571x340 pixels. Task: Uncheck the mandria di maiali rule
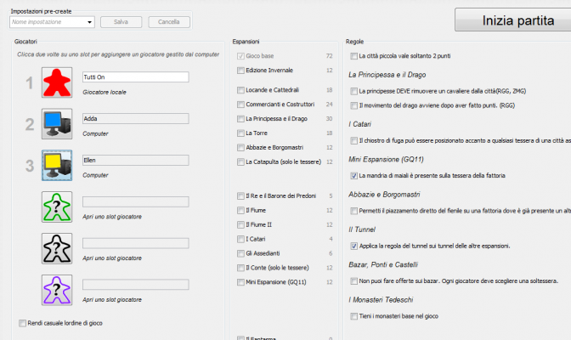353,176
